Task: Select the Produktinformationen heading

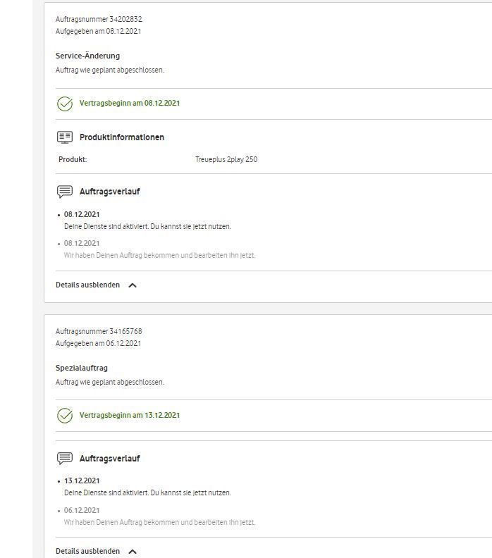Action: 121,137
